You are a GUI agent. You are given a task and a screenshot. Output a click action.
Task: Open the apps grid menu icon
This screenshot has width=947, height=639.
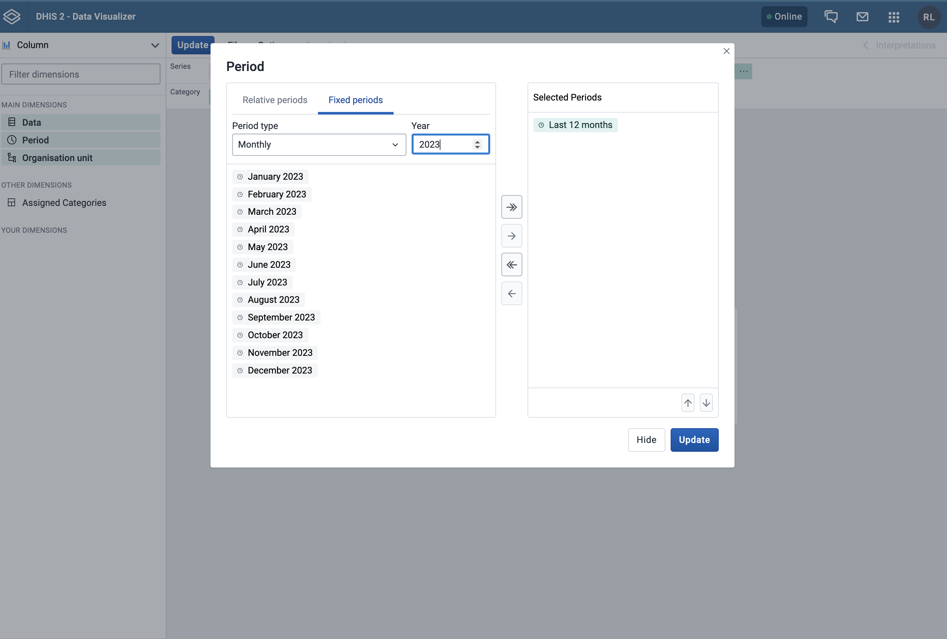(894, 17)
